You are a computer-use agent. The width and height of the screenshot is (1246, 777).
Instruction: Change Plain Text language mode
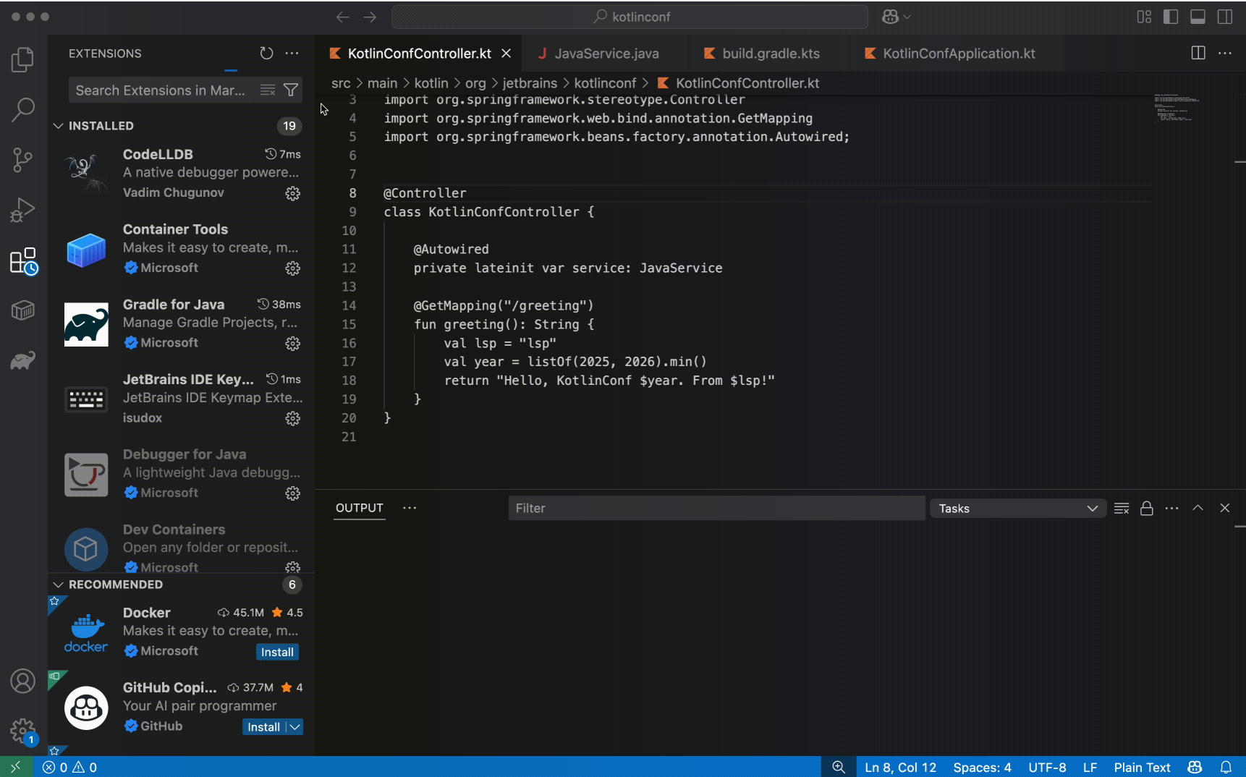(x=1142, y=767)
